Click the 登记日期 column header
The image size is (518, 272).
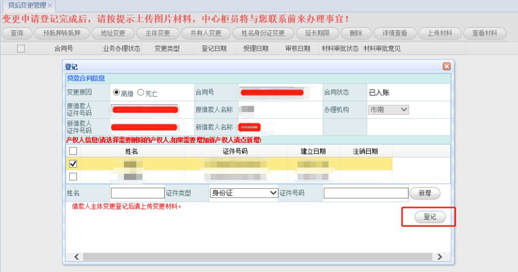tap(214, 49)
